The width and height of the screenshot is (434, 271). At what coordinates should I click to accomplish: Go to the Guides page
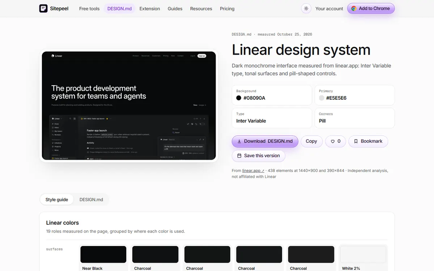pyautogui.click(x=175, y=9)
